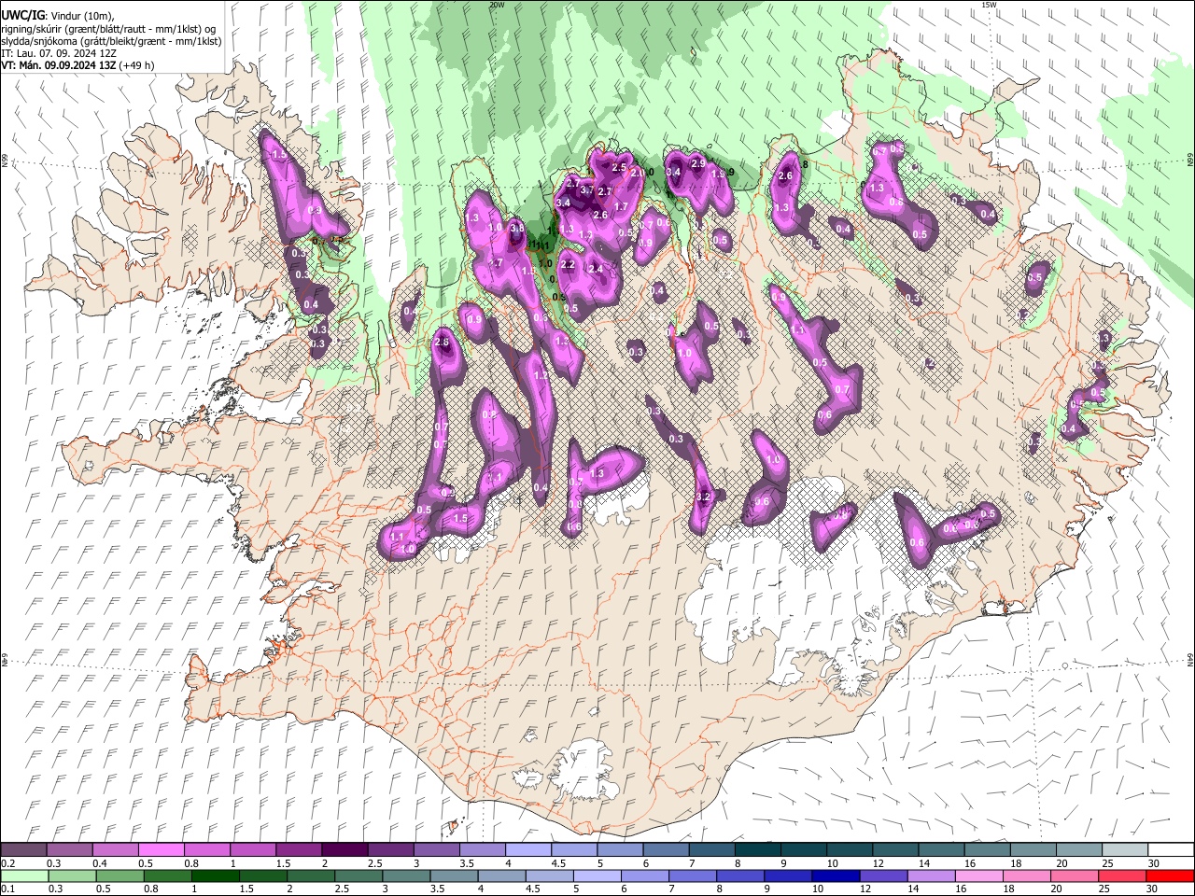Select the bright red 30 rain legend swatch
The width and height of the screenshot is (1195, 896).
[x=1170, y=875]
